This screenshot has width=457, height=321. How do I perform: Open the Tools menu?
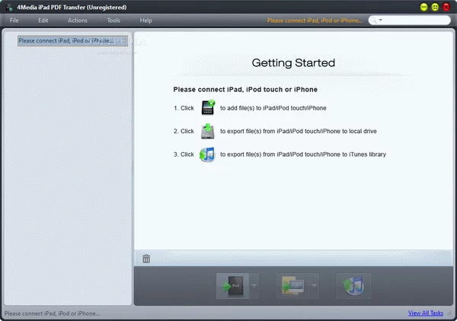tap(113, 21)
